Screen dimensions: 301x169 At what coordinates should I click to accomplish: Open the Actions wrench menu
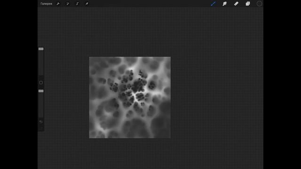point(58,4)
